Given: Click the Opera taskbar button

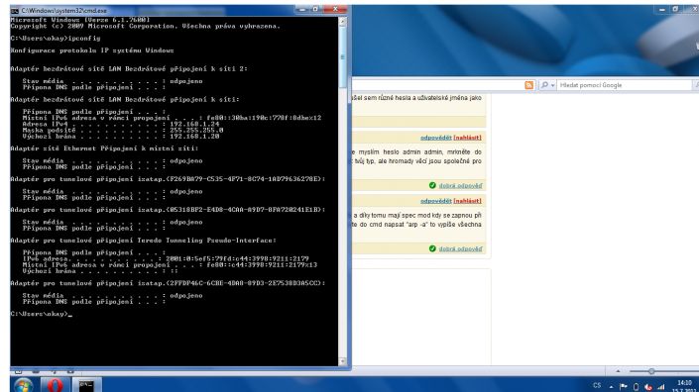Looking at the screenshot, I should tap(56, 385).
